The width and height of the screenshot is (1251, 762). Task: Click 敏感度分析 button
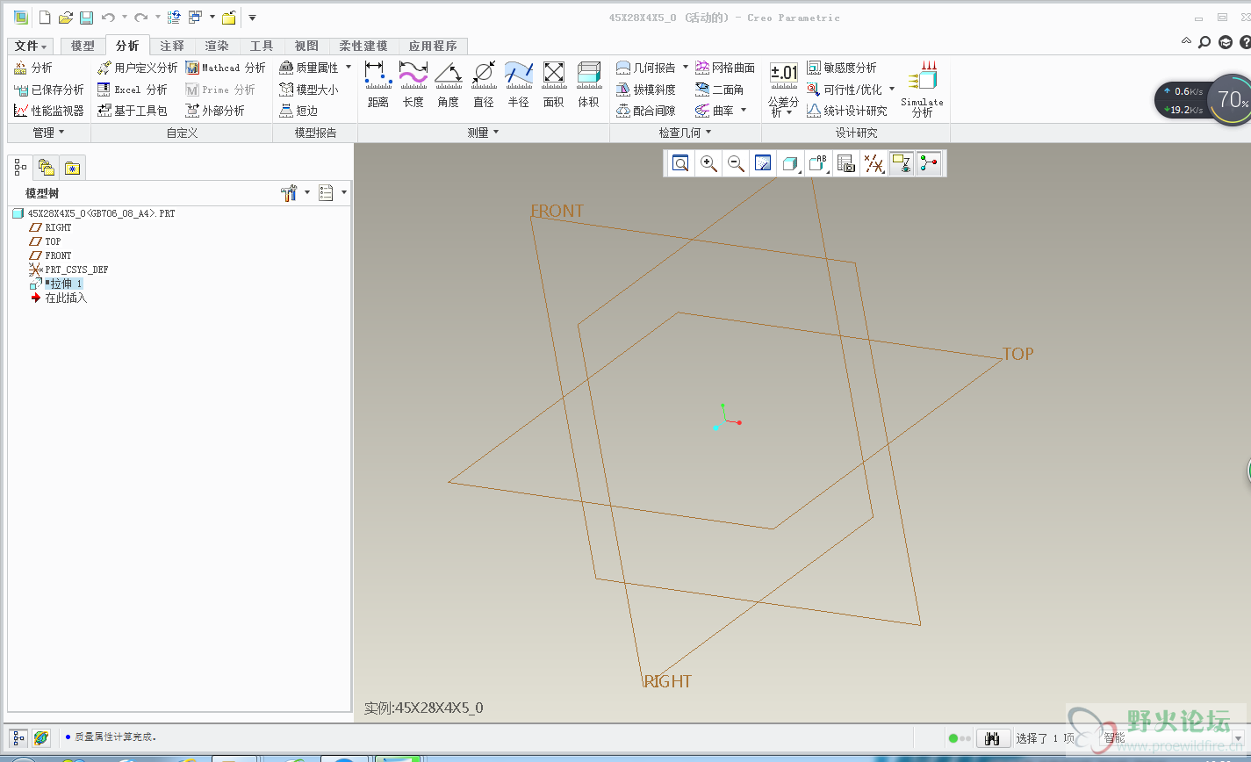click(x=842, y=68)
